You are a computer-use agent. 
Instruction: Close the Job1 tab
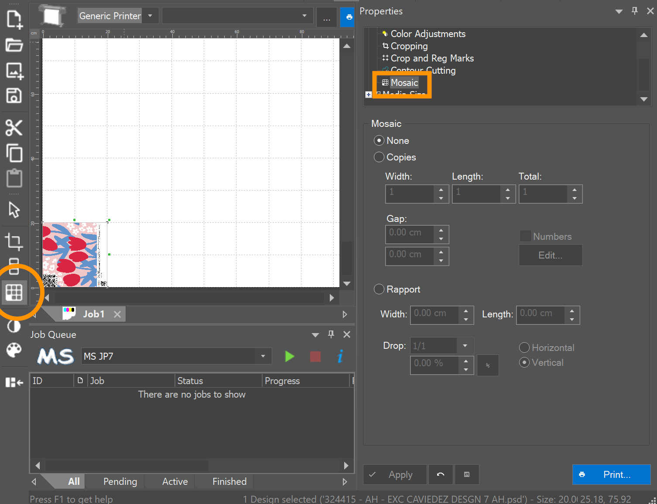(x=117, y=314)
